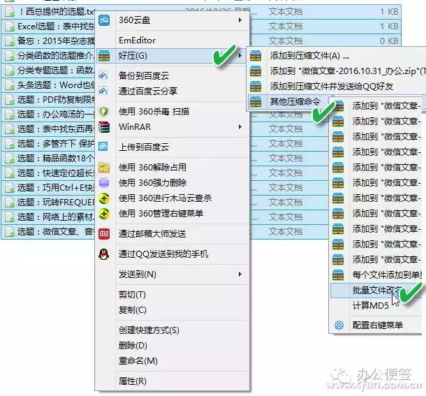Click the file icon of Excel选题 row

pos(10,27)
